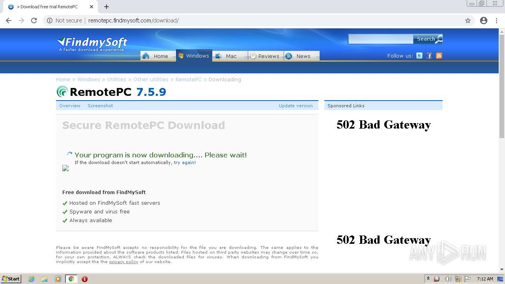Image resolution: width=505 pixels, height=284 pixels.
Task: Open the Screenshot tab
Action: 100,106
